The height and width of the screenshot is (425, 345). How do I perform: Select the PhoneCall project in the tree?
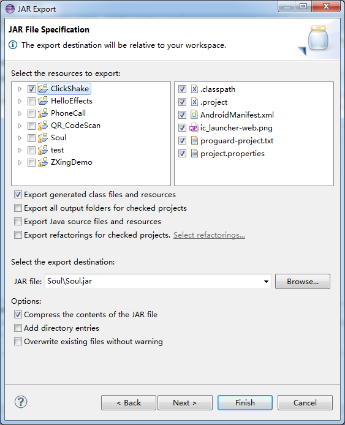point(68,113)
